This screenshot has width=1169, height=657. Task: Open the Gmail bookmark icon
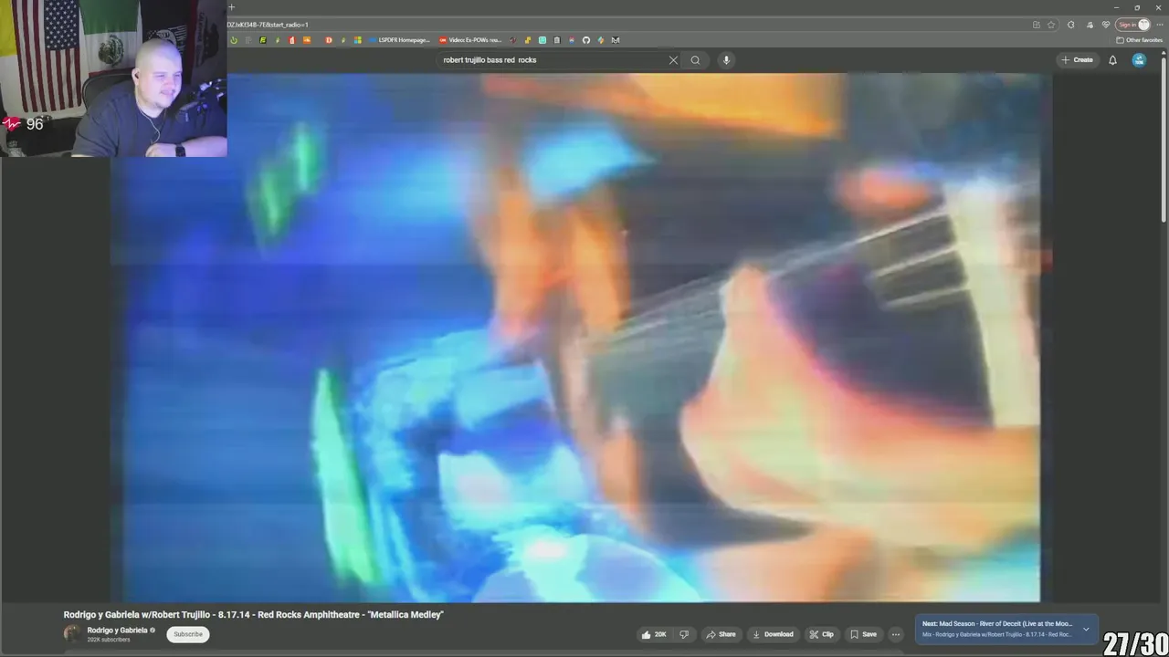tap(616, 40)
